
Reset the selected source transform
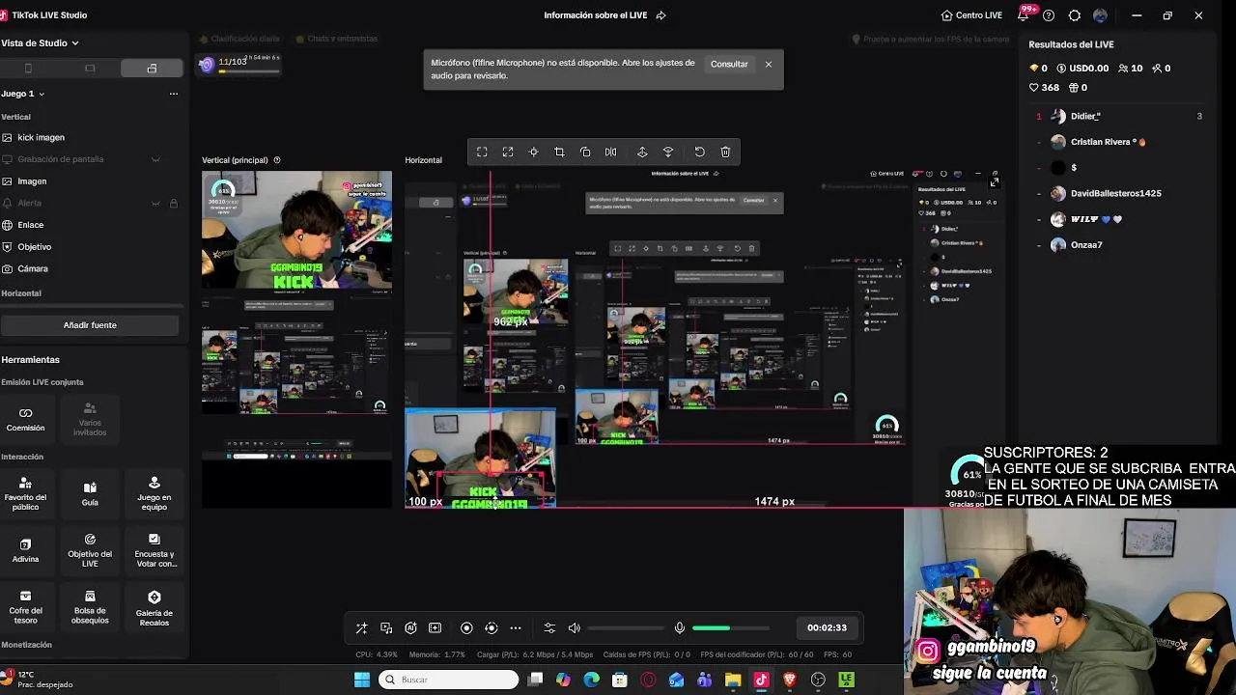[700, 152]
